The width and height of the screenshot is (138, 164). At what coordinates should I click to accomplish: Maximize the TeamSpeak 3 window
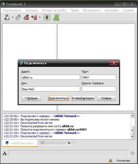pyautogui.click(x=124, y=4)
